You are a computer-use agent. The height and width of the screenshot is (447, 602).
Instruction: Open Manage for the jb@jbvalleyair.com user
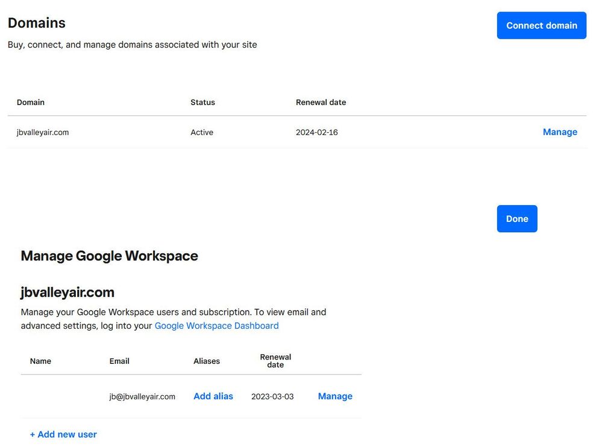335,396
